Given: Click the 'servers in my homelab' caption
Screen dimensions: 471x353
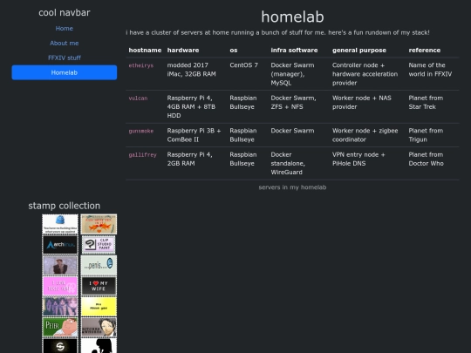Looking at the screenshot, I should click(292, 187).
